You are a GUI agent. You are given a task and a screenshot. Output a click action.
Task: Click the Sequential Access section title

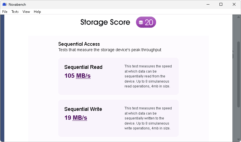coord(79,44)
